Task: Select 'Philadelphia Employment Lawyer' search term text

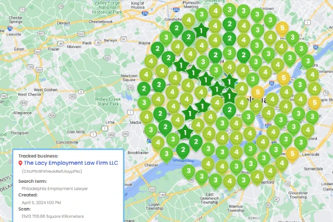Action: coord(55,189)
